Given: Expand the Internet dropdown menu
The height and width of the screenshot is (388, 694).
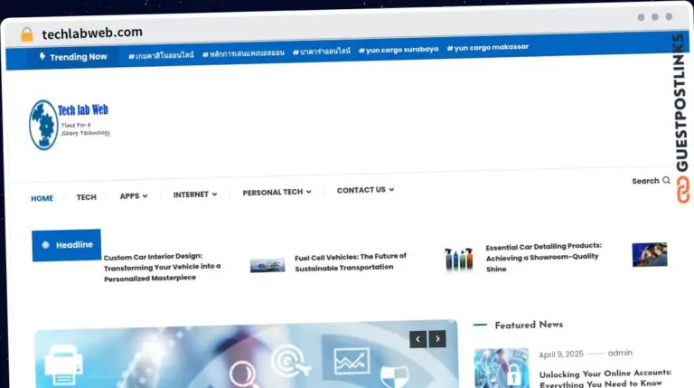Looking at the screenshot, I should click(195, 194).
